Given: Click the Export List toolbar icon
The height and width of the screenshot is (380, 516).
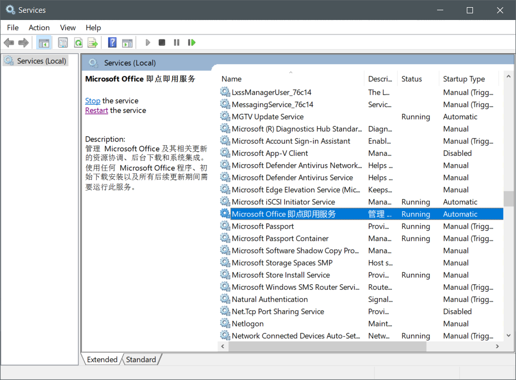Looking at the screenshot, I should tap(93, 43).
